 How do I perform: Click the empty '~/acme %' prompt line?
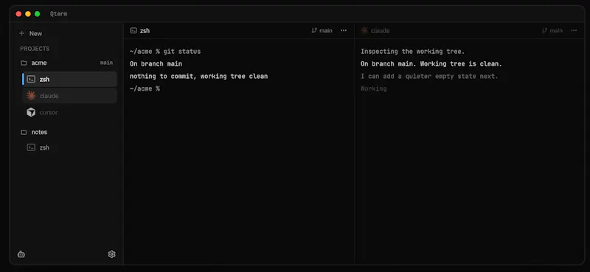[145, 88]
